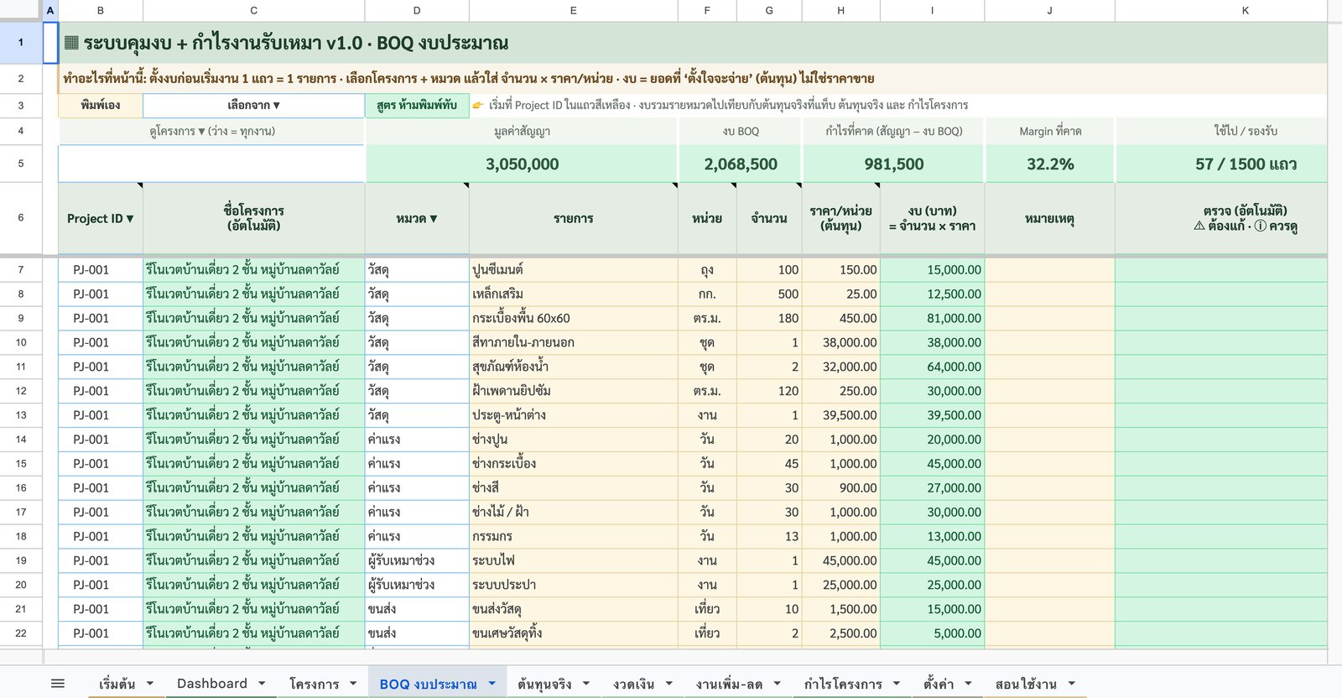Viewport: 1342px width, 698px height.
Task: Select column I header
Action: (x=932, y=10)
